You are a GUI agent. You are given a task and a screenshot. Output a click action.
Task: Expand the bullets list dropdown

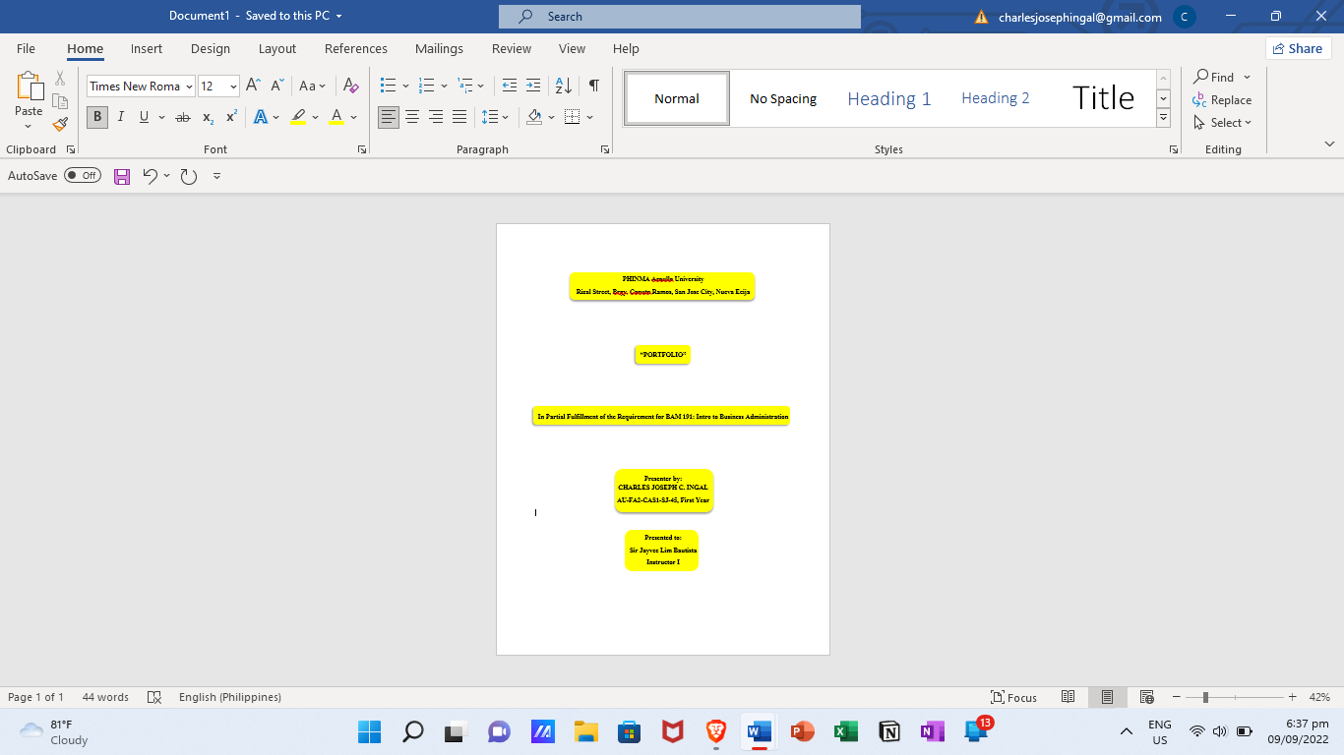pyautogui.click(x=405, y=87)
